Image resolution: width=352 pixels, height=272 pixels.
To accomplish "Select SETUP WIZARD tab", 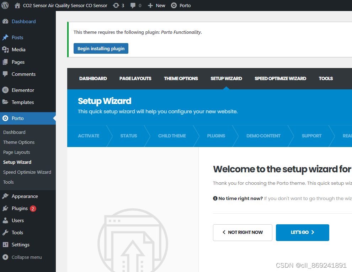I will [x=226, y=78].
